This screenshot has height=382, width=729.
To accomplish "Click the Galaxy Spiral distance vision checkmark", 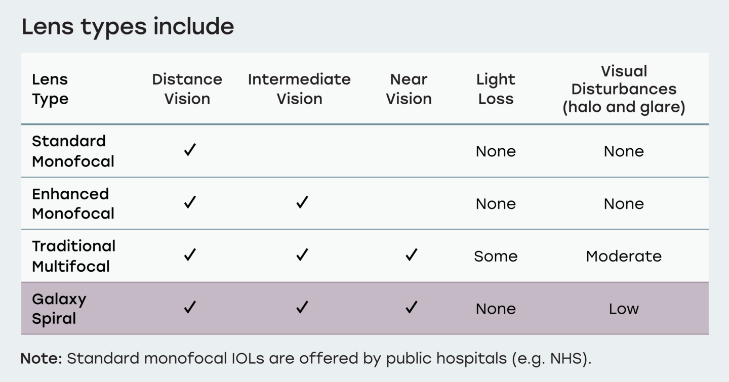I will (x=190, y=307).
